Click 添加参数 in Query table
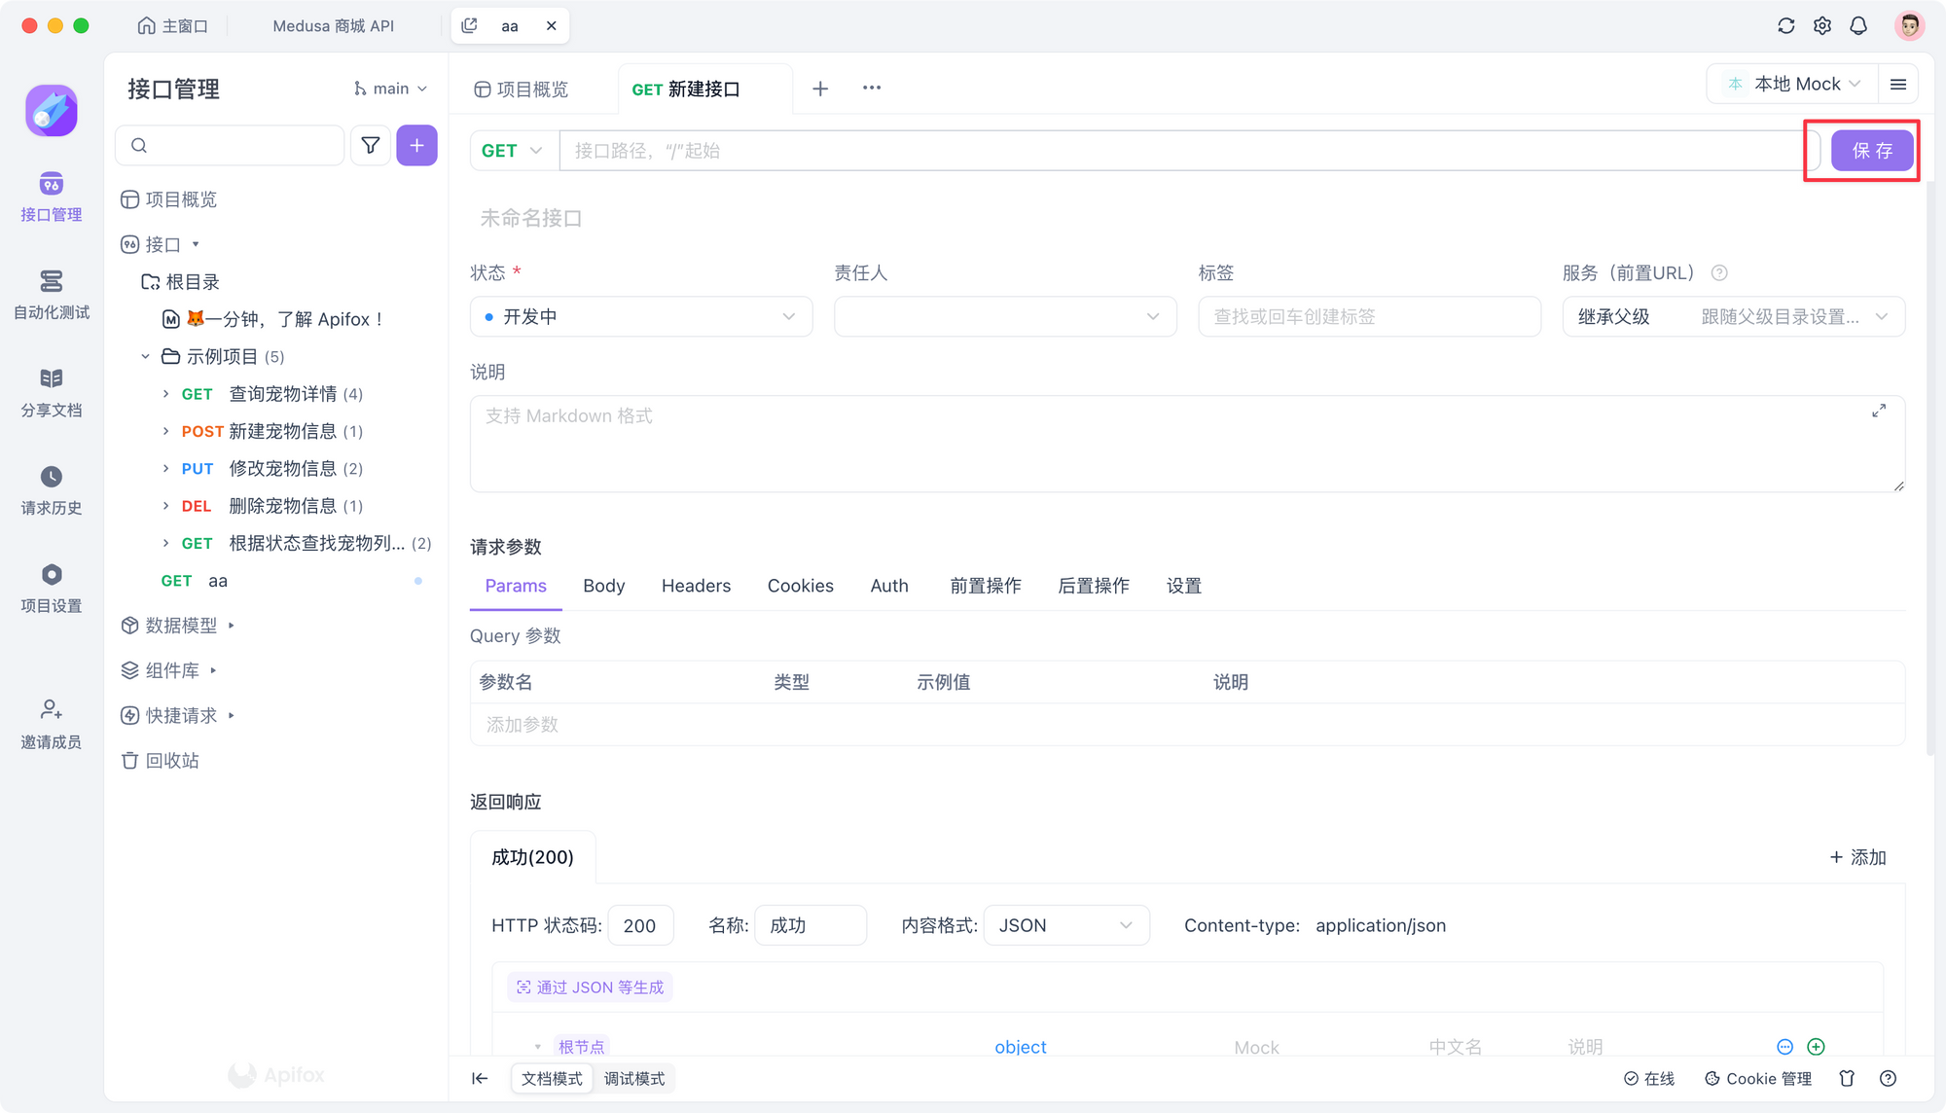 coord(523,725)
